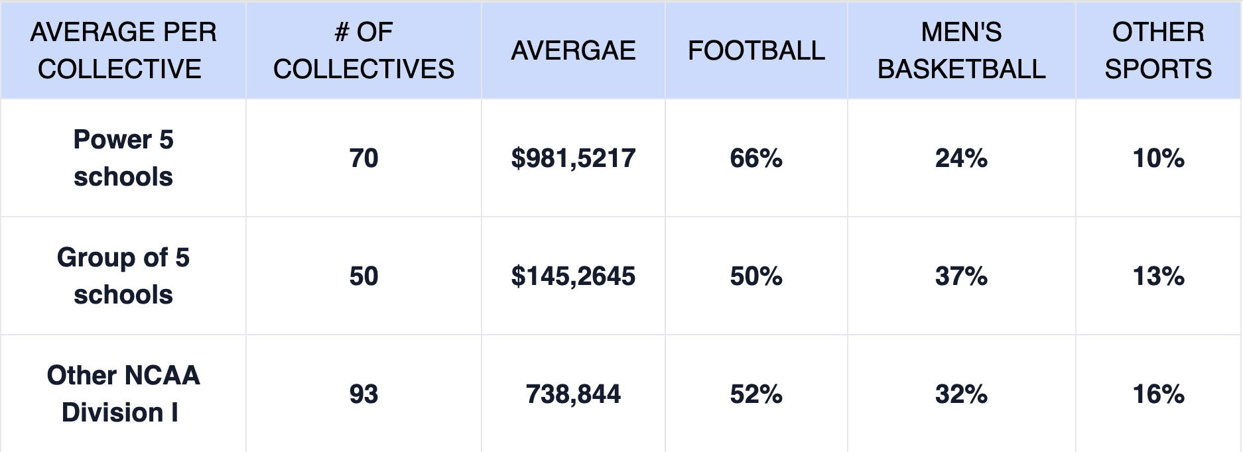Click the 16% other sports cell
The image size is (1243, 452).
tap(1158, 394)
